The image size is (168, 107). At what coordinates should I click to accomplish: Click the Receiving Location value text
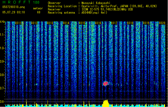point(119,6)
